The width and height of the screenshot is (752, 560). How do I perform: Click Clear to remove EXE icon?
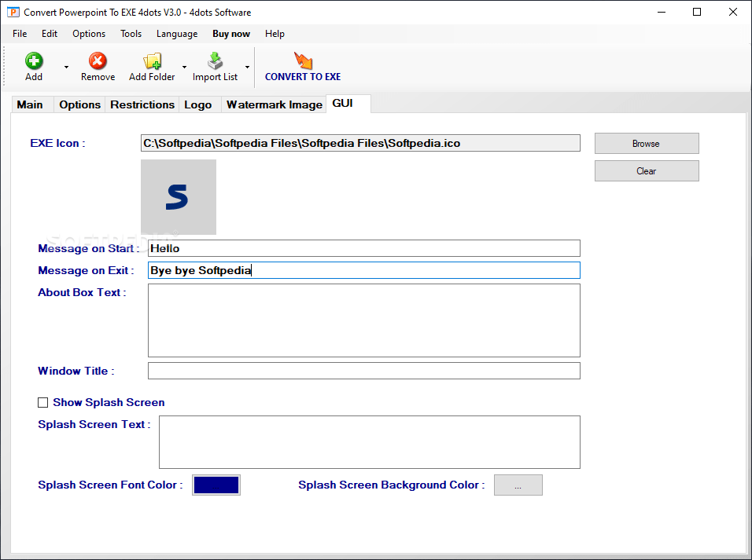[647, 171]
